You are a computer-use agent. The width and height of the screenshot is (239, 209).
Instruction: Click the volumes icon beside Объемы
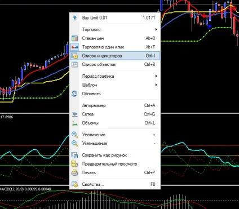tap(74, 123)
